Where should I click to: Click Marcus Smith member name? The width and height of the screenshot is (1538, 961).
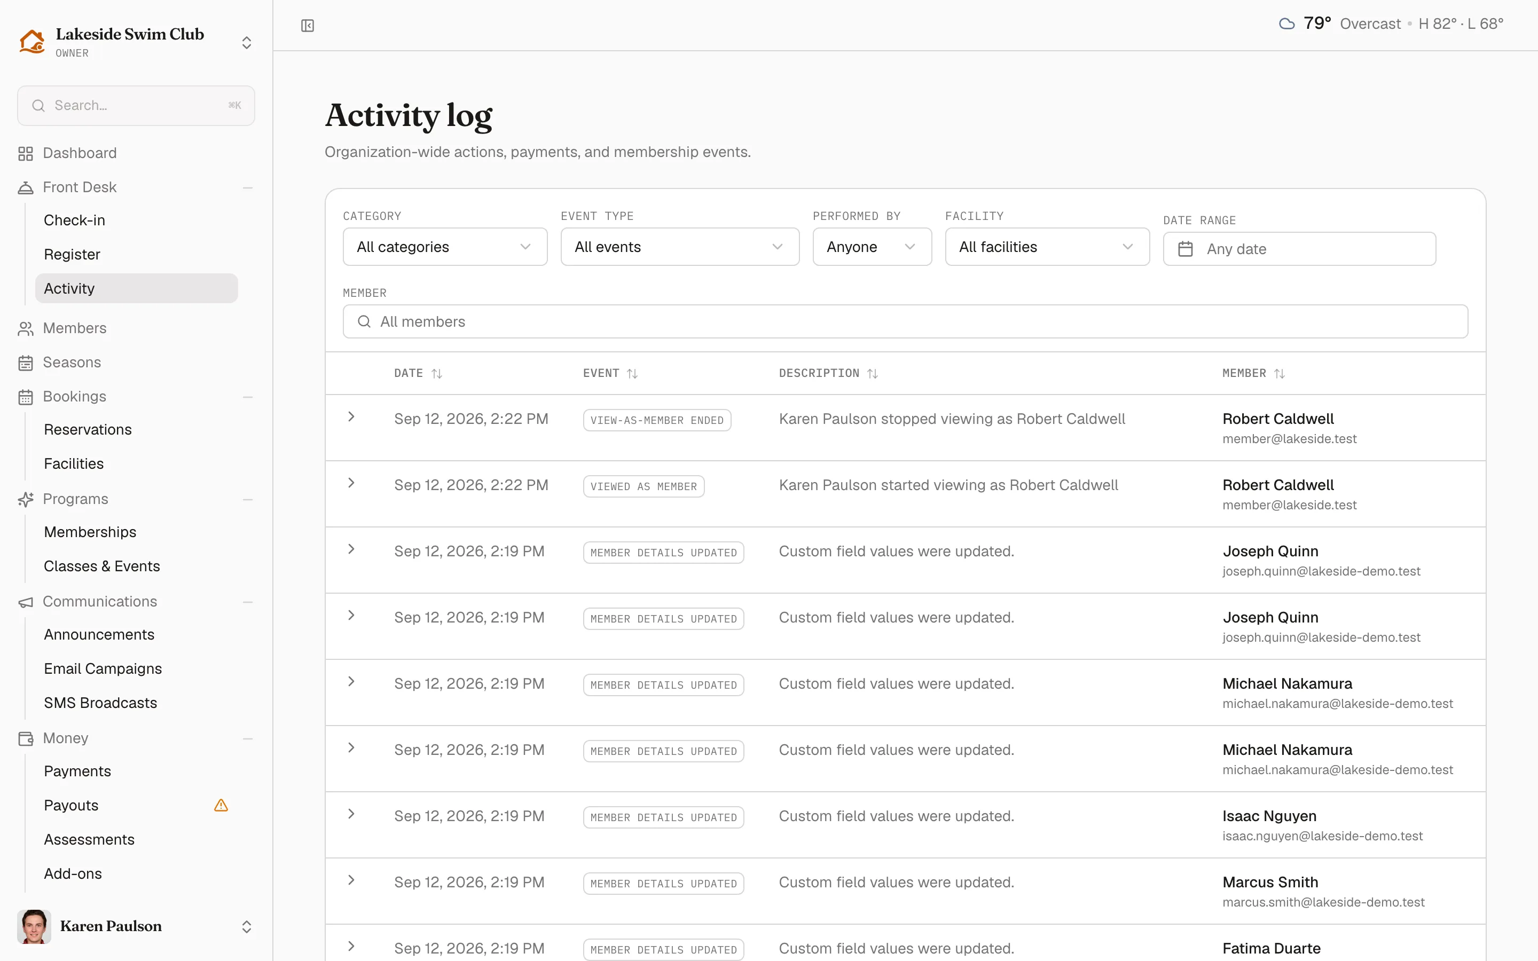pos(1270,882)
